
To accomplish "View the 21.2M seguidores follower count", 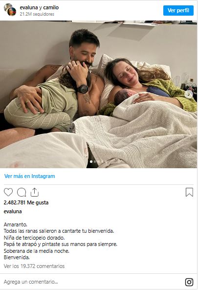I will click(37, 14).
